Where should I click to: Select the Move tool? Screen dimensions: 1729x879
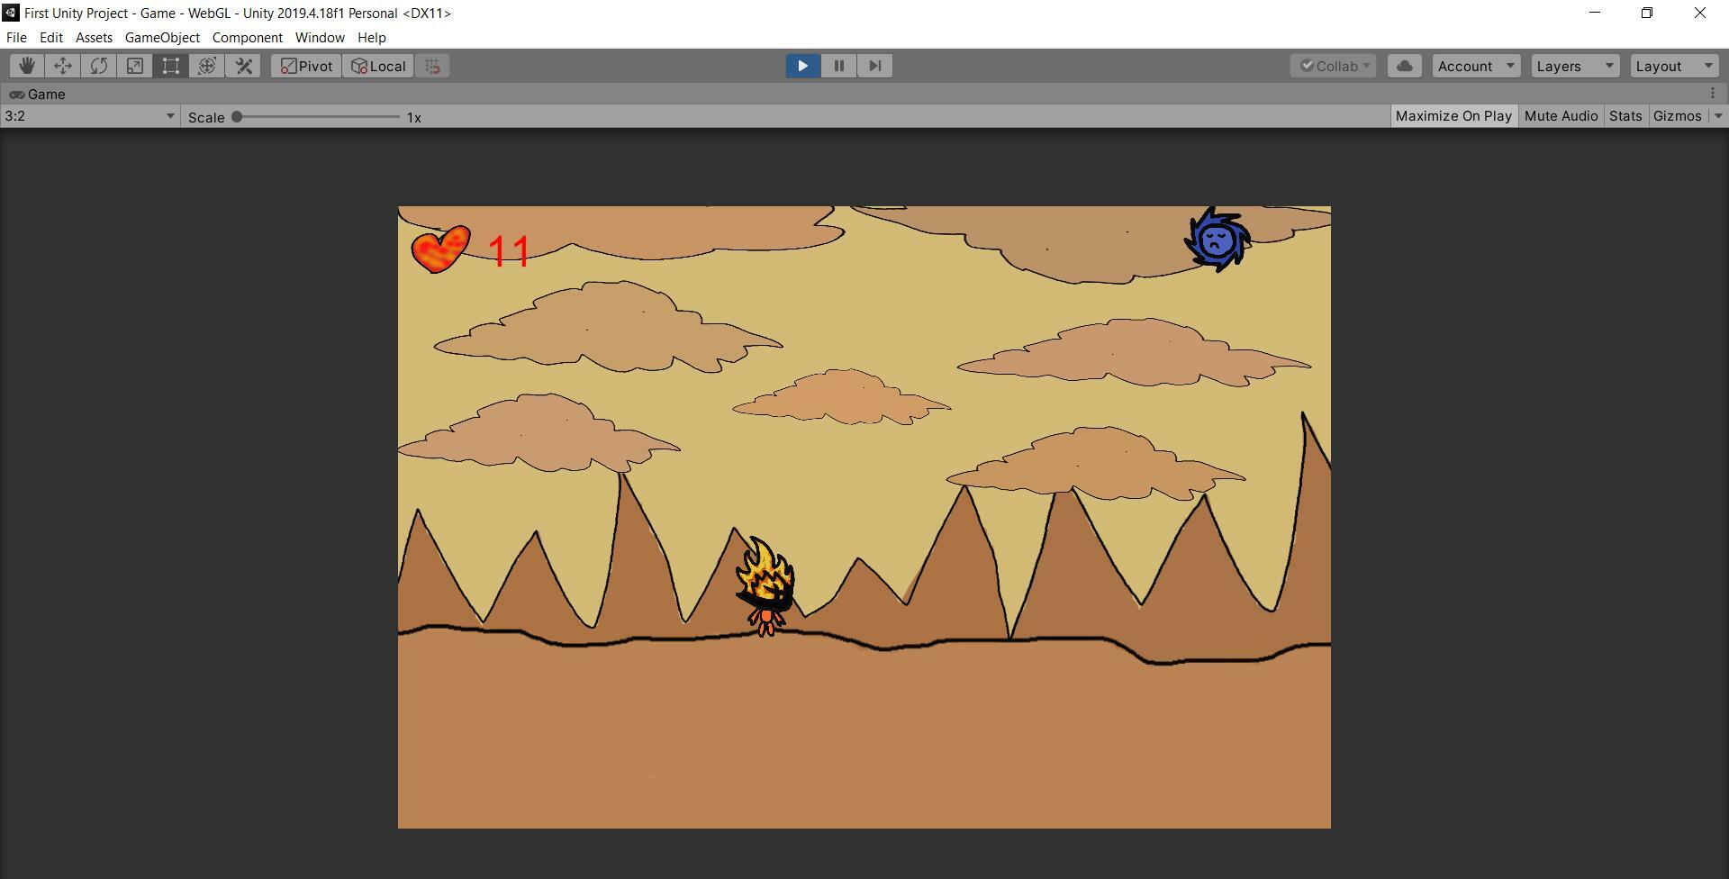click(x=63, y=66)
